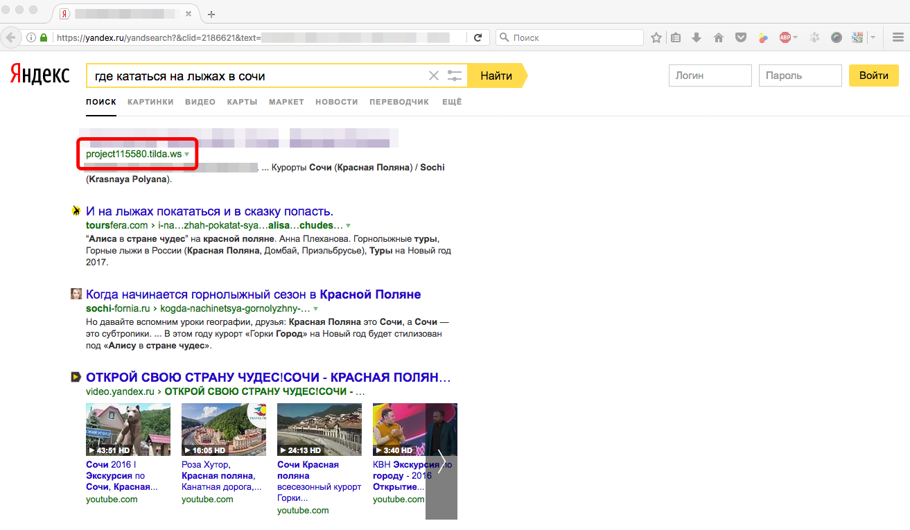The width and height of the screenshot is (910, 530).
Task: Bookmark this page with the star icon
Action: pyautogui.click(x=656, y=37)
